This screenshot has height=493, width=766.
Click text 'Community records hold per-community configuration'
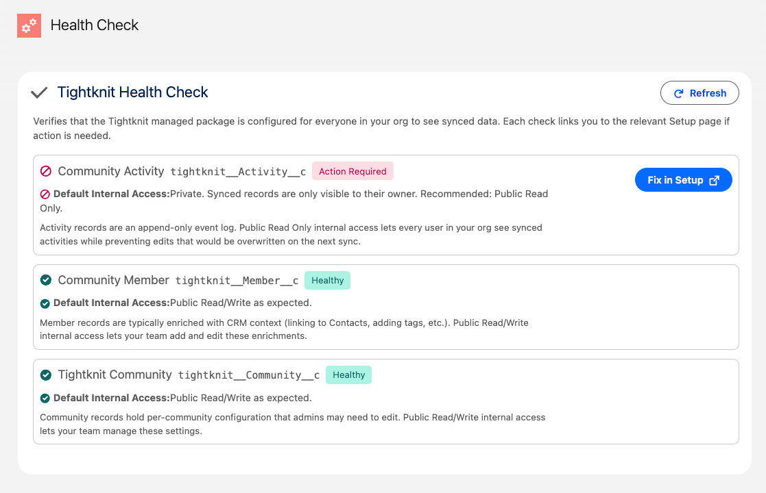point(292,425)
